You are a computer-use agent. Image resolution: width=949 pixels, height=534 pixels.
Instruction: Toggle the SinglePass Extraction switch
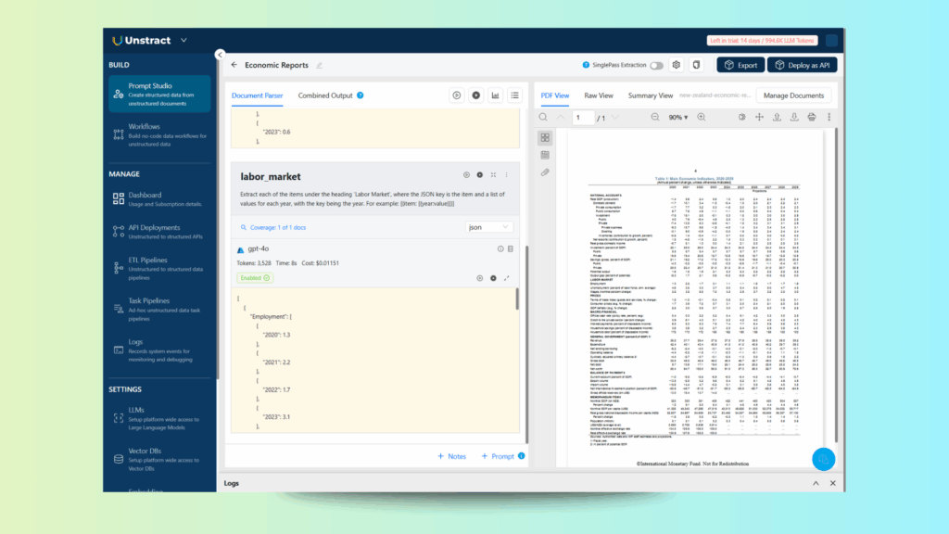point(656,65)
